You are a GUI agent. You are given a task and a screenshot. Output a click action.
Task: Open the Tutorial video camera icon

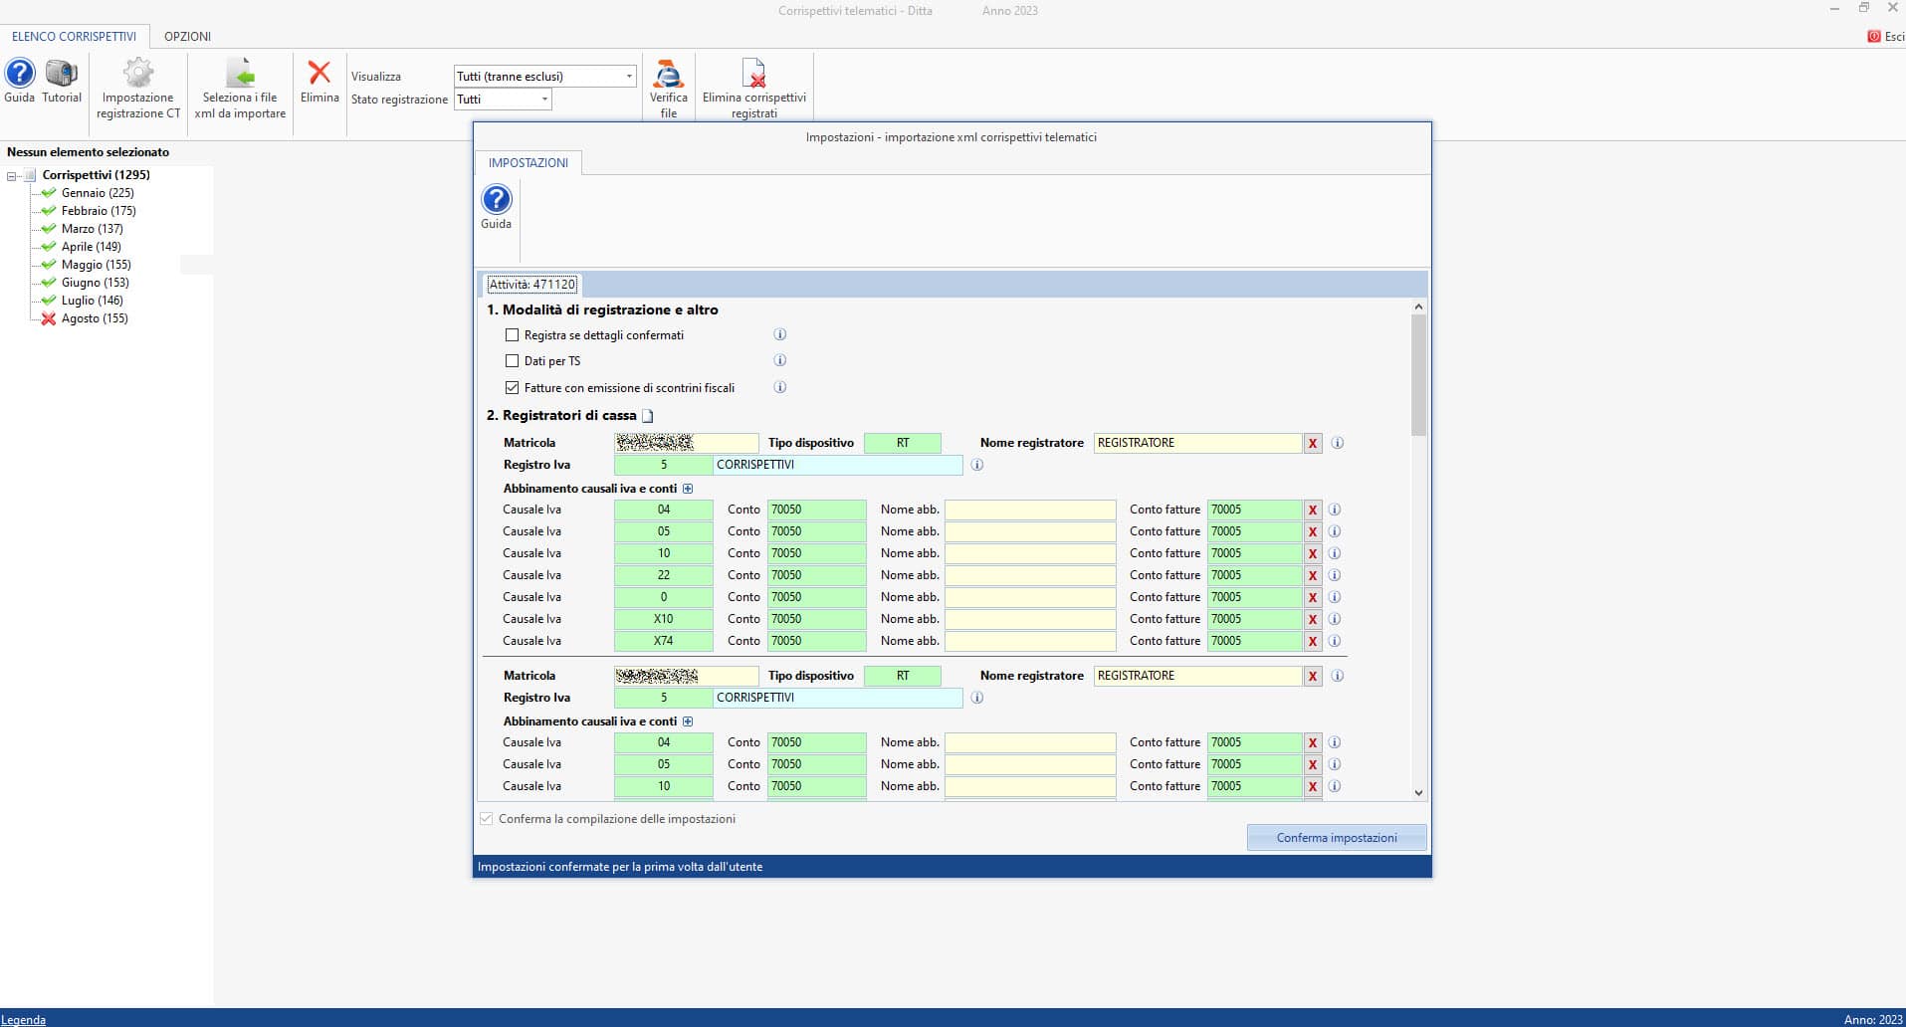tap(62, 75)
